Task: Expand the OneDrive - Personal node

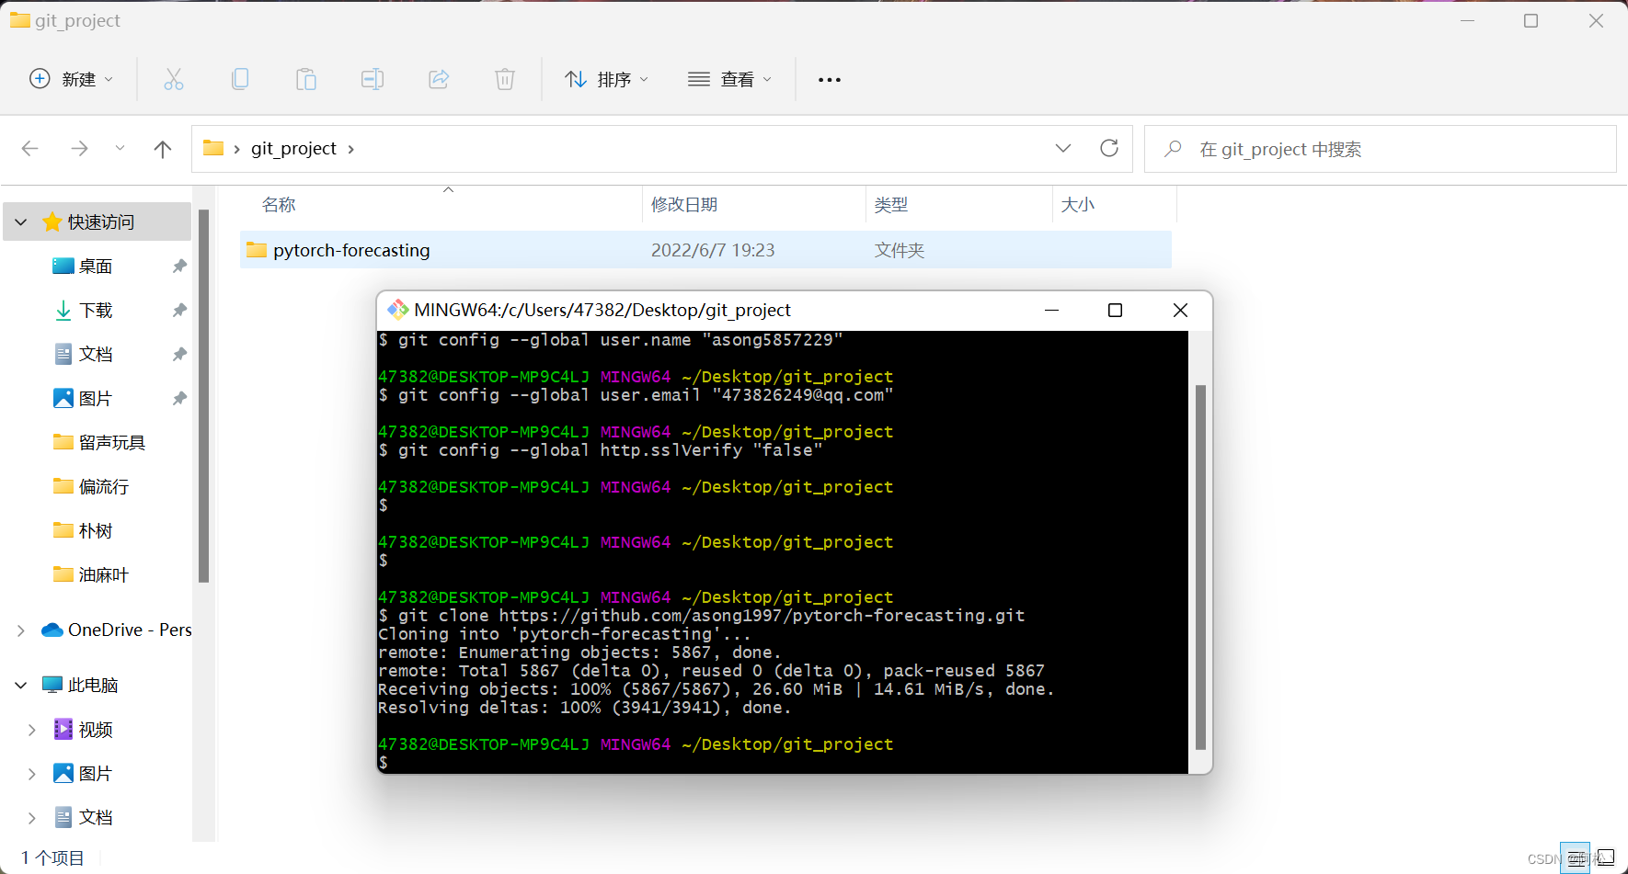Action: (21, 630)
